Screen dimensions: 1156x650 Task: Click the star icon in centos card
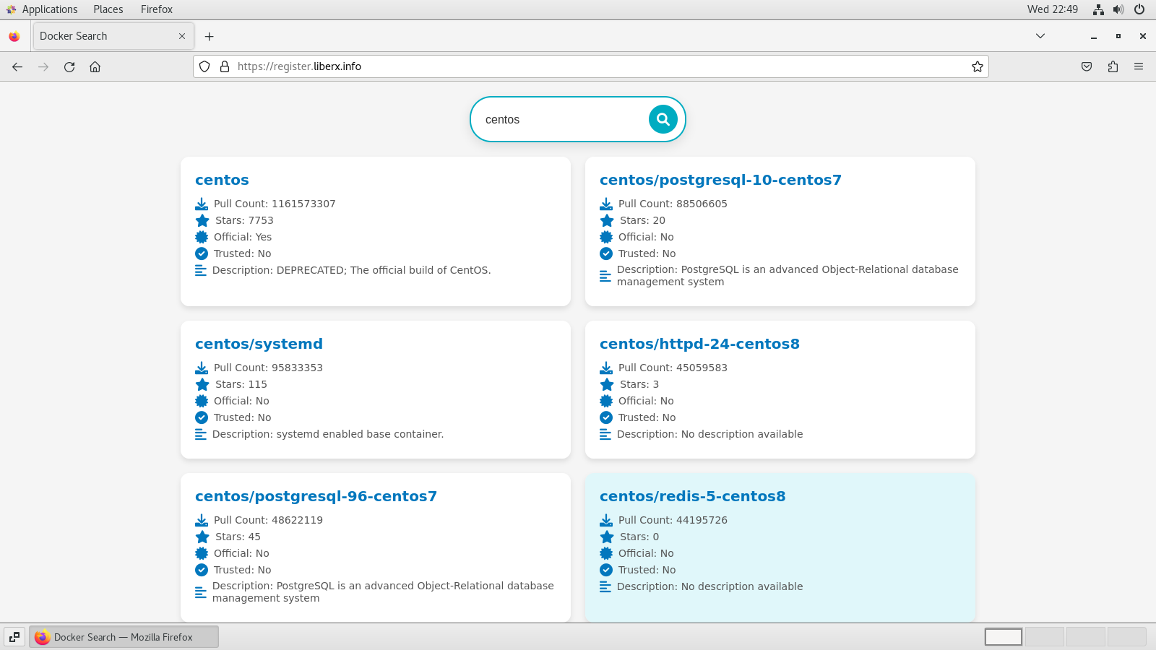[x=202, y=221]
